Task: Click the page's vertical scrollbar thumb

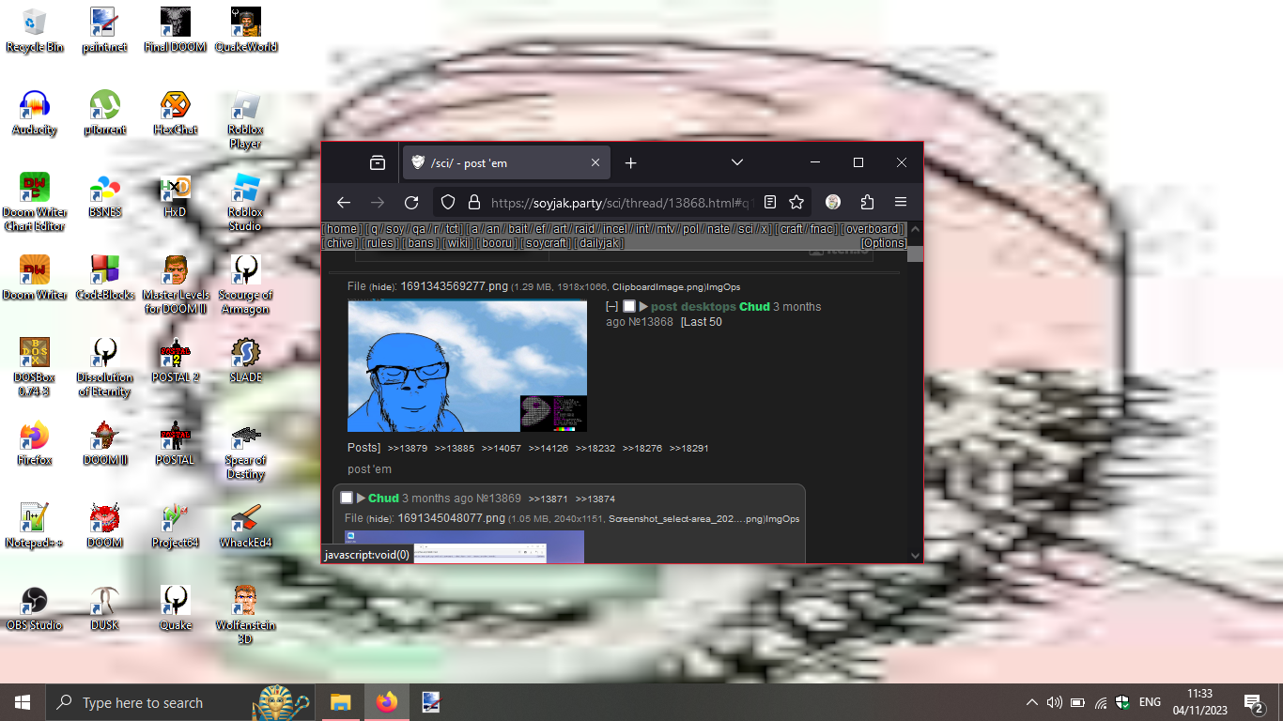Action: [915, 253]
